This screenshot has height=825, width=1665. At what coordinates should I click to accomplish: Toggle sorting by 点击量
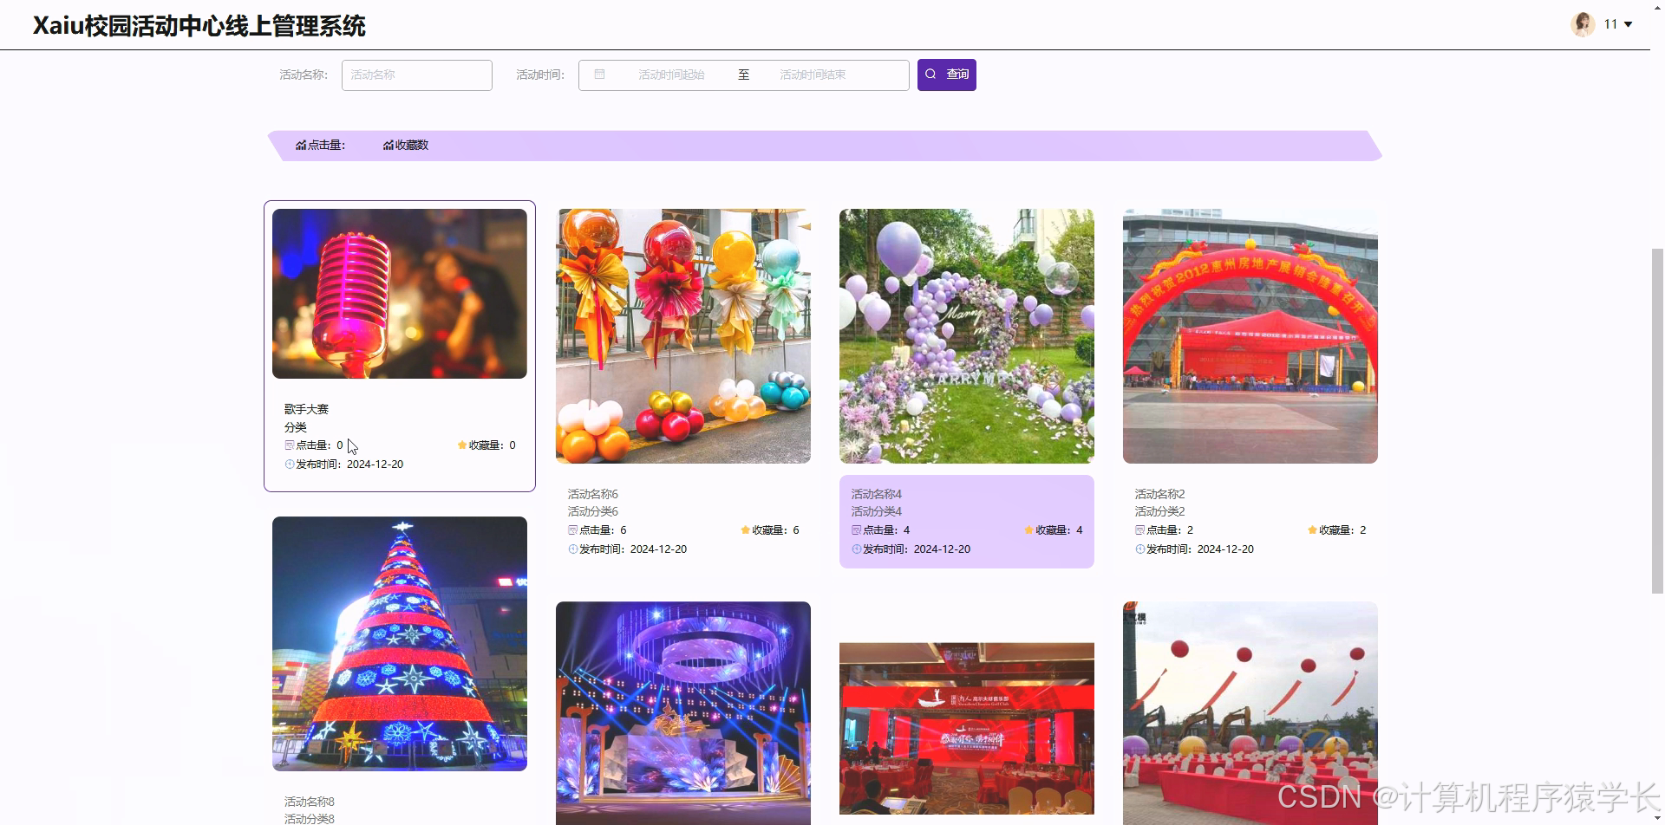[x=324, y=146]
